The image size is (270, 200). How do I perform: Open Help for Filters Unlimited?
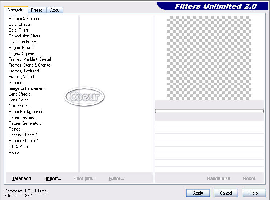pyautogui.click(x=254, y=193)
